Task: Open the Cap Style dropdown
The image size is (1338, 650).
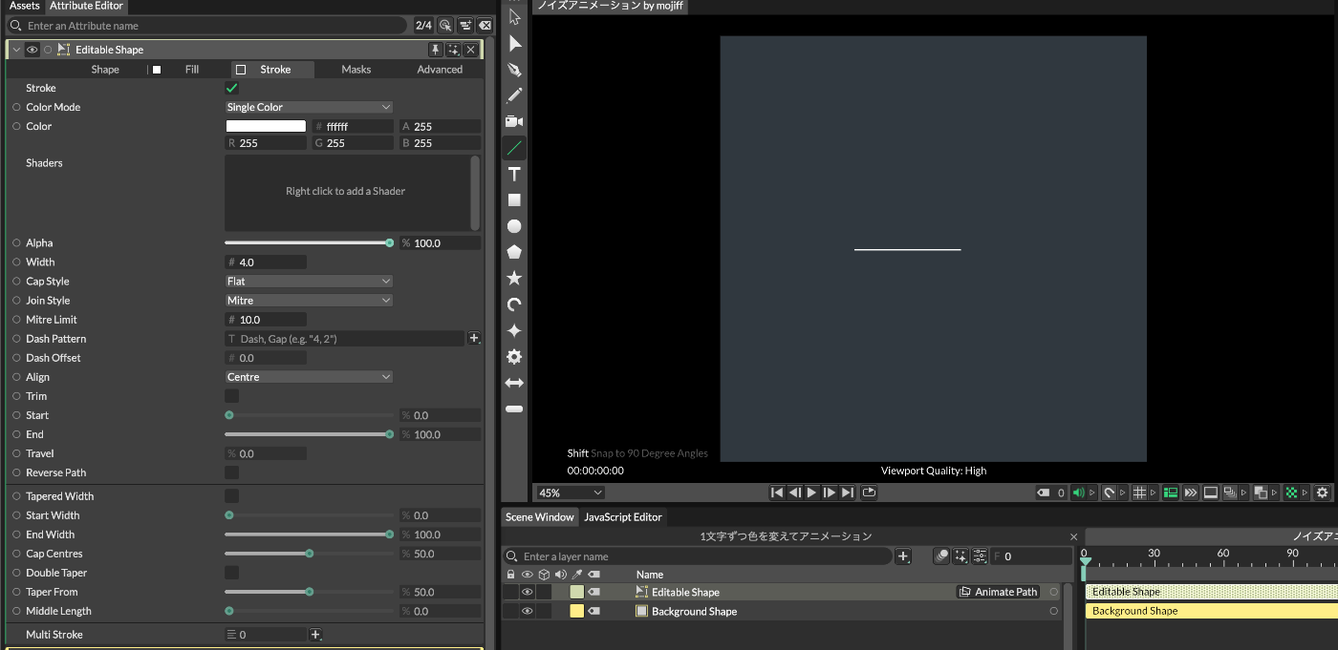Action: click(x=309, y=282)
